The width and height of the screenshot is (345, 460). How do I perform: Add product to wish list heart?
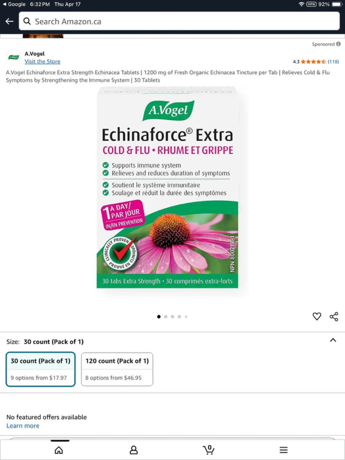pos(317,316)
